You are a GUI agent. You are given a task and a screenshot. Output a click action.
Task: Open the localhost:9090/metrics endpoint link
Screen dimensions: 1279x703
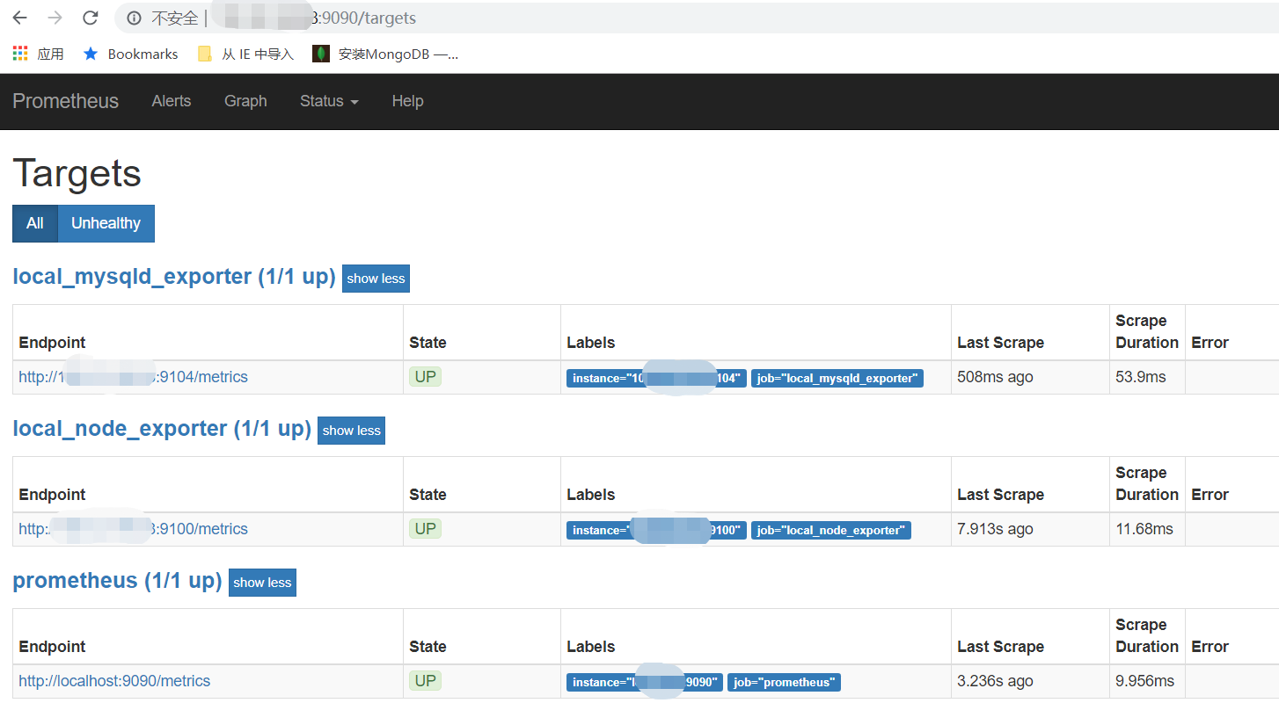point(114,681)
